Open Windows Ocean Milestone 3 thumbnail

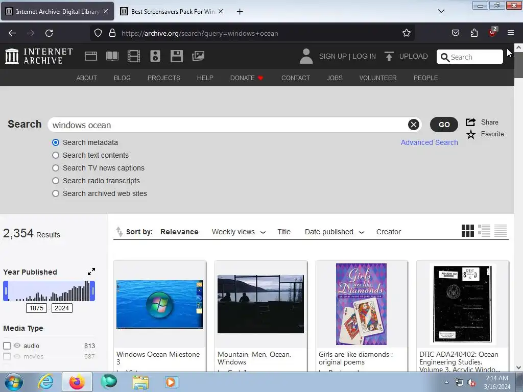pos(159,304)
